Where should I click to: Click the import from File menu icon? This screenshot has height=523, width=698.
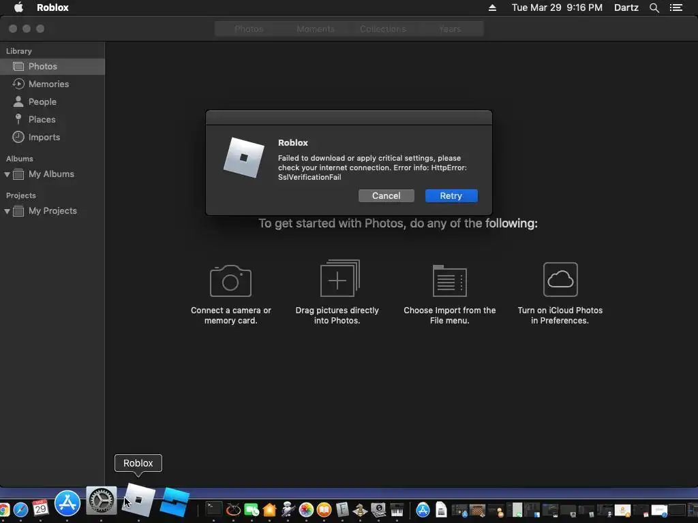[450, 280]
